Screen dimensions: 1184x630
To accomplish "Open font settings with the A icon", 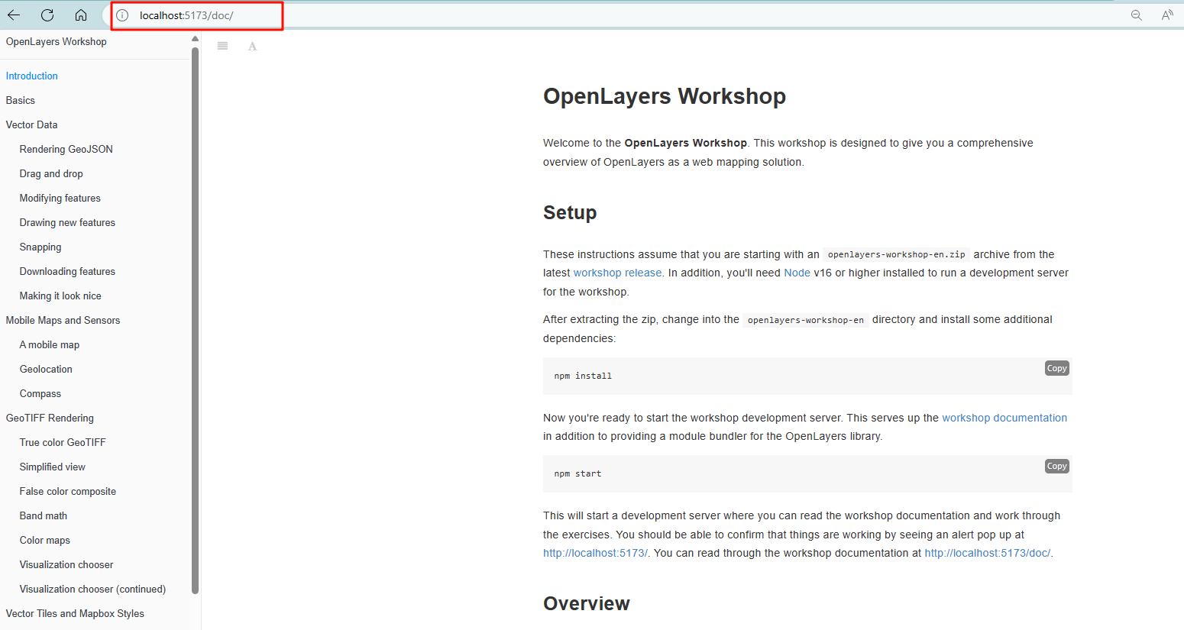I will [x=252, y=46].
